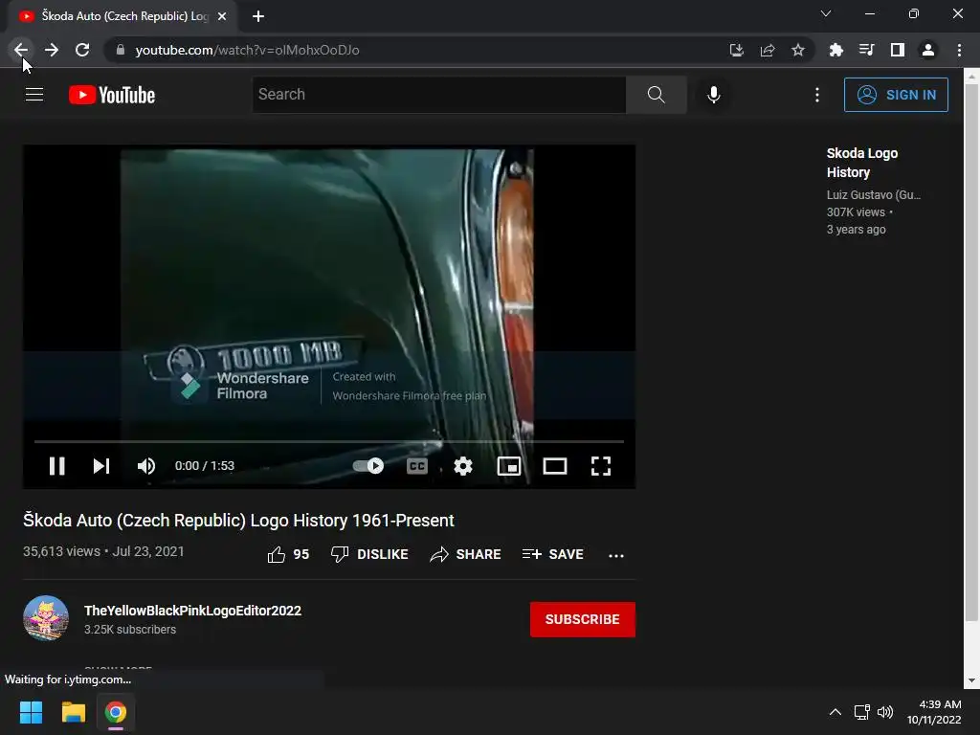Like the video (95 likes)
980x735 pixels.
[x=288, y=554]
